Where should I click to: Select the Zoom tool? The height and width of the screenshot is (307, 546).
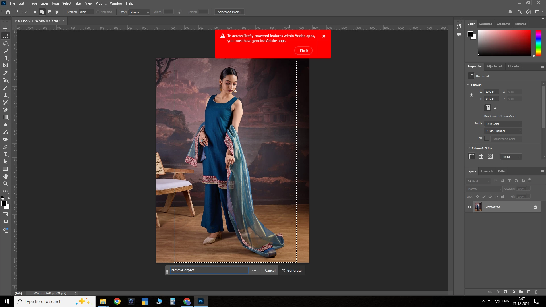(x=5, y=184)
